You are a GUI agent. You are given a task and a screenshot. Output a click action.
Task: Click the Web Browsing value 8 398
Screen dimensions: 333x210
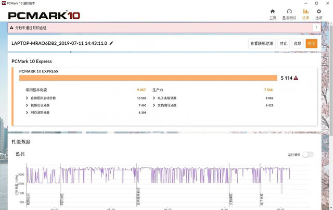point(142,113)
